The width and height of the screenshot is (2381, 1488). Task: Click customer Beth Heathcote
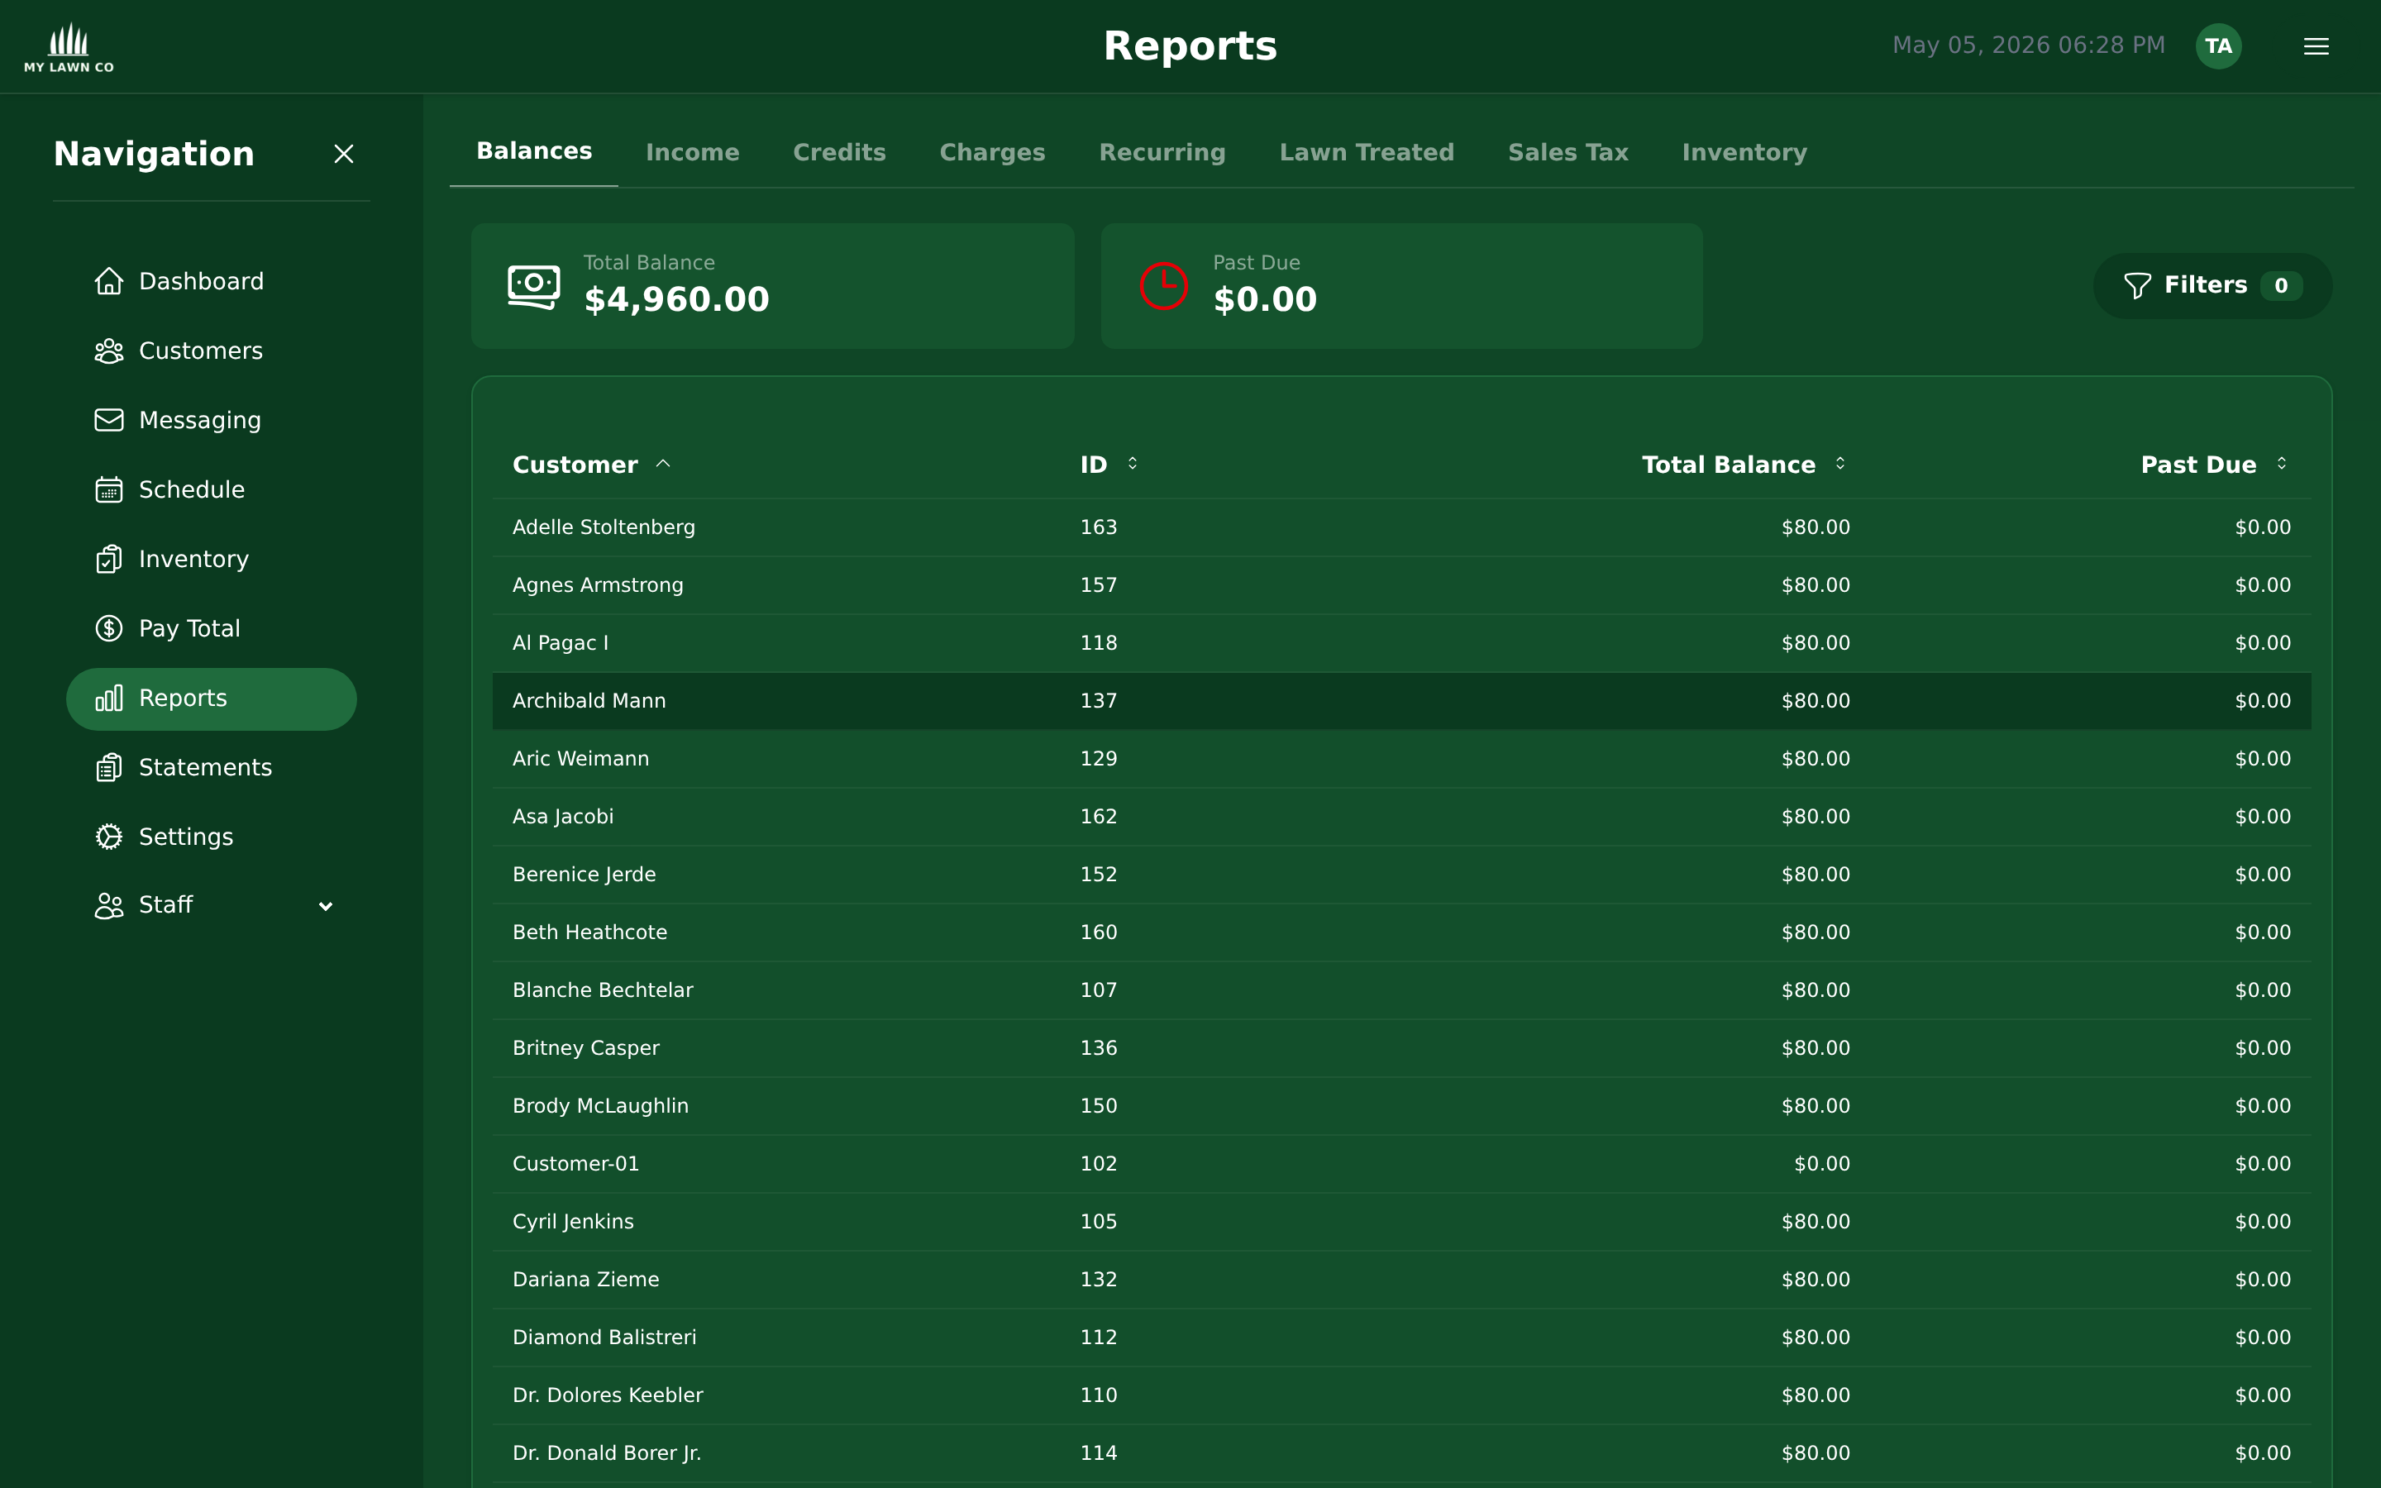point(589,932)
